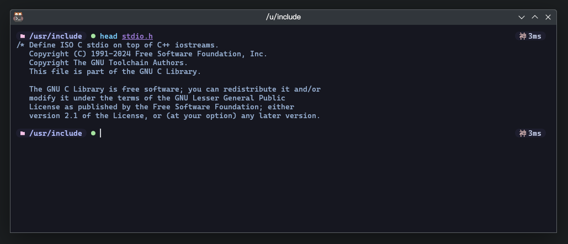Click the 3ms duration text on the second prompt
Image resolution: width=568 pixels, height=244 pixels.
535,133
